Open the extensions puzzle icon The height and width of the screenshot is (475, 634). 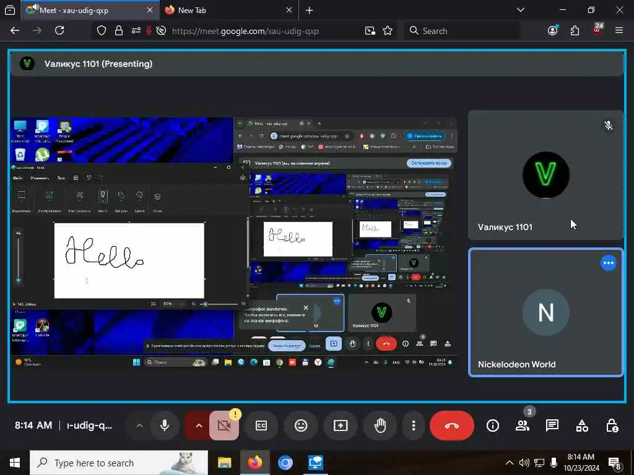[x=575, y=31]
